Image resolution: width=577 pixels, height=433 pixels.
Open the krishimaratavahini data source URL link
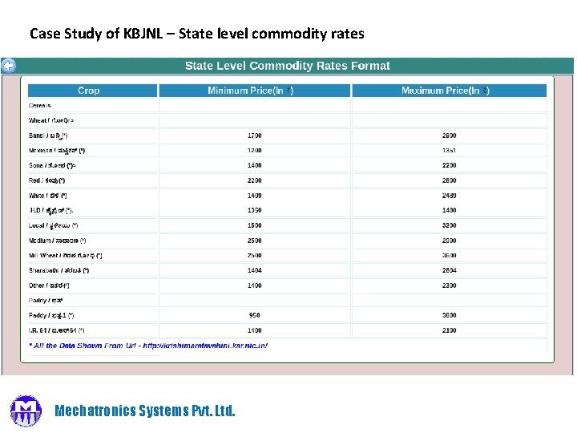pos(205,346)
